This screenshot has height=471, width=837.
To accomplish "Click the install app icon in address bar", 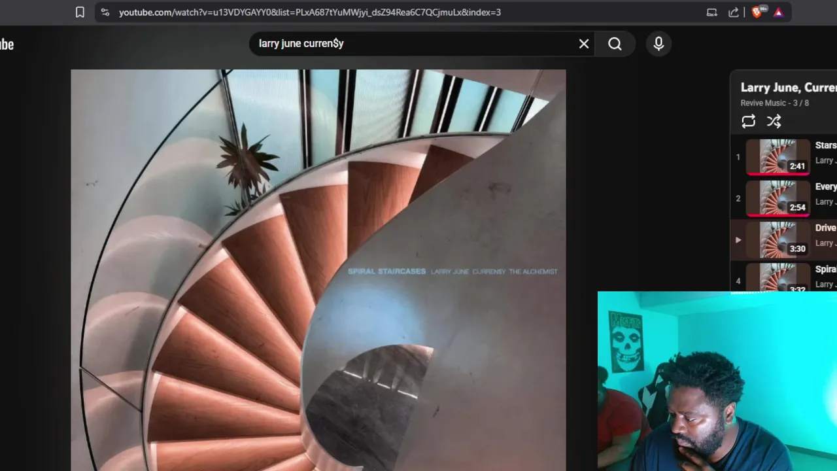I will [712, 12].
